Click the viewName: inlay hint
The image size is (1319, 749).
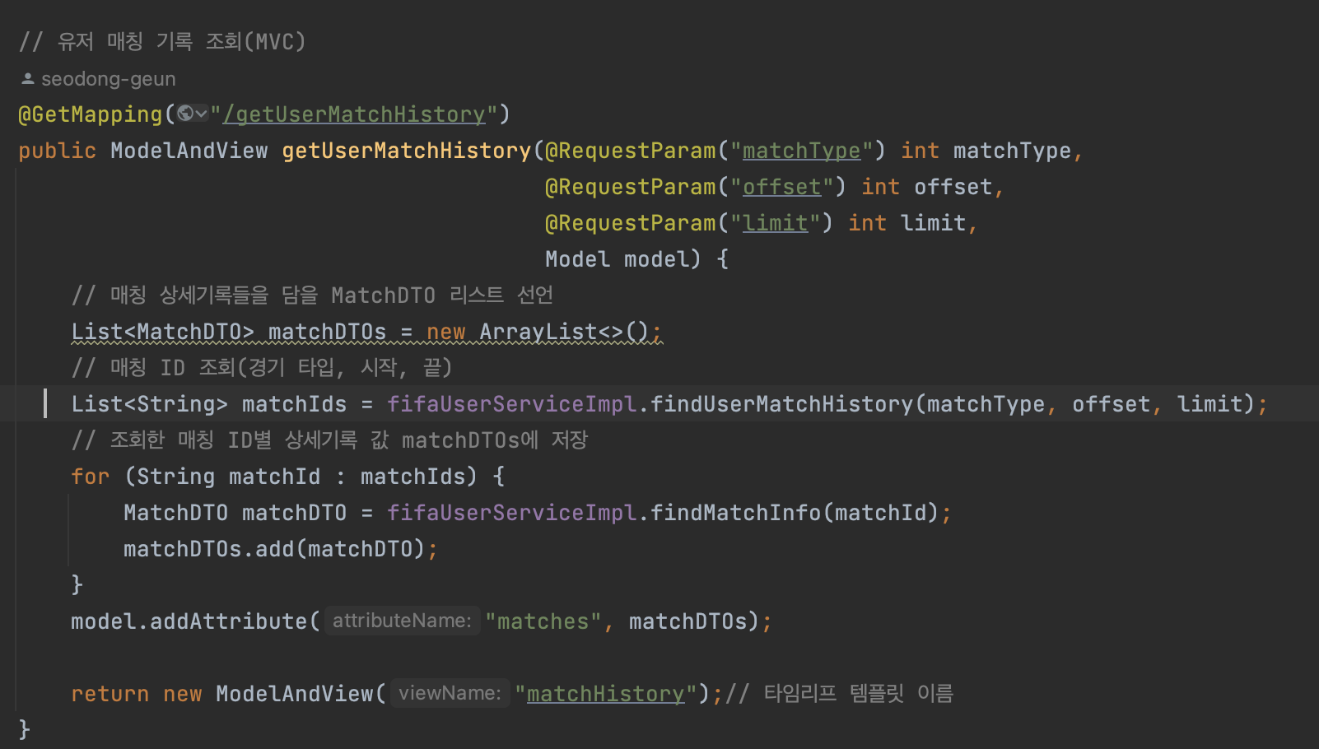pos(450,693)
